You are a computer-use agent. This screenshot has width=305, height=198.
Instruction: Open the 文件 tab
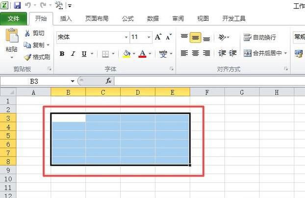[x=13, y=19]
